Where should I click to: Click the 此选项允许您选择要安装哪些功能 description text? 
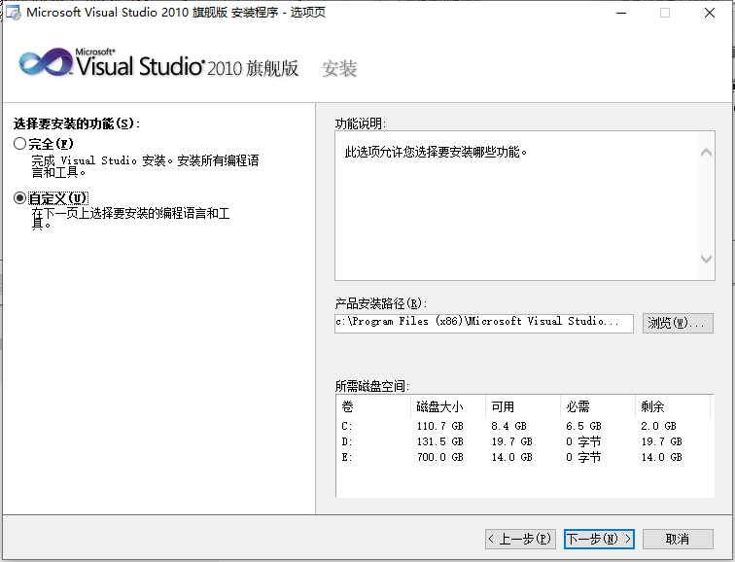pyautogui.click(x=436, y=152)
